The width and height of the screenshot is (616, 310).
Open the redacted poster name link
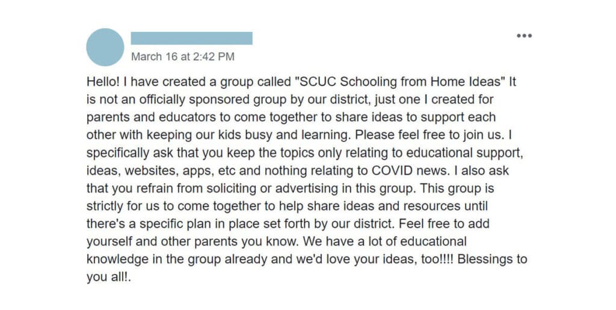tap(191, 38)
